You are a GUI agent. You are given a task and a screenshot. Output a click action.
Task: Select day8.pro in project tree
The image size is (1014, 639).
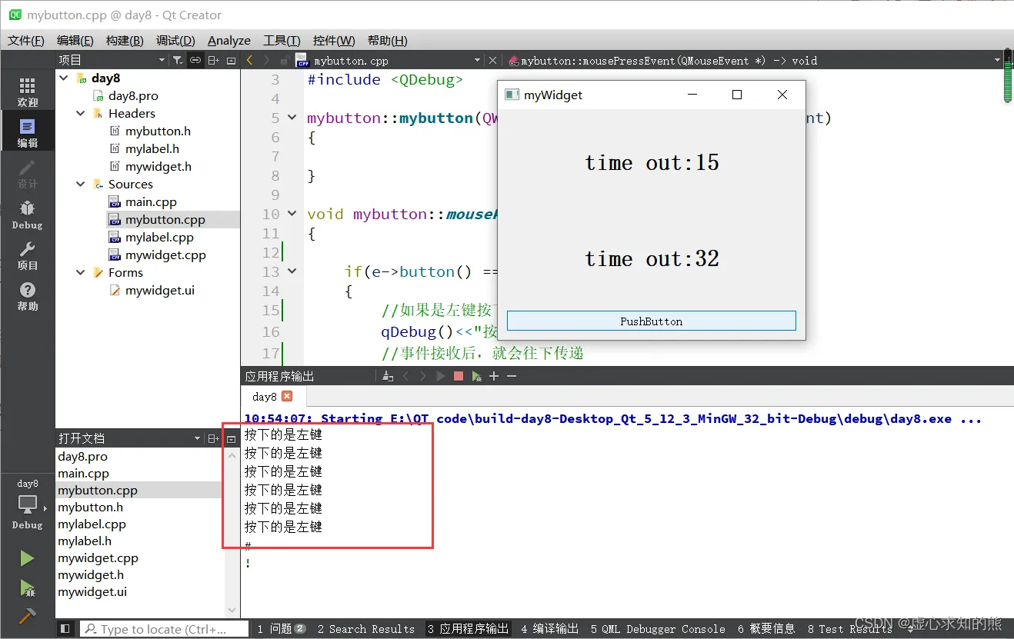tap(133, 95)
